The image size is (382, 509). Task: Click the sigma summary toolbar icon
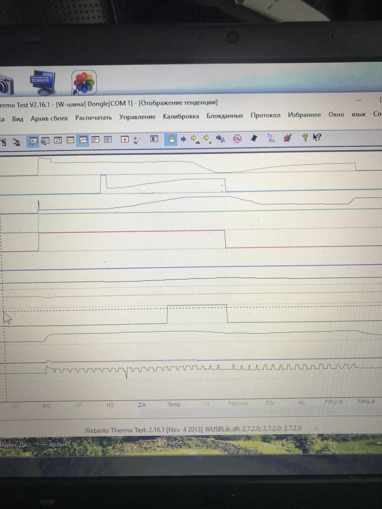[154, 139]
